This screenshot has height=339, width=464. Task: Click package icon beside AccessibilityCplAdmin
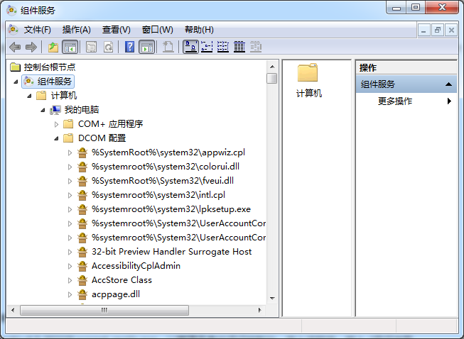click(x=82, y=266)
